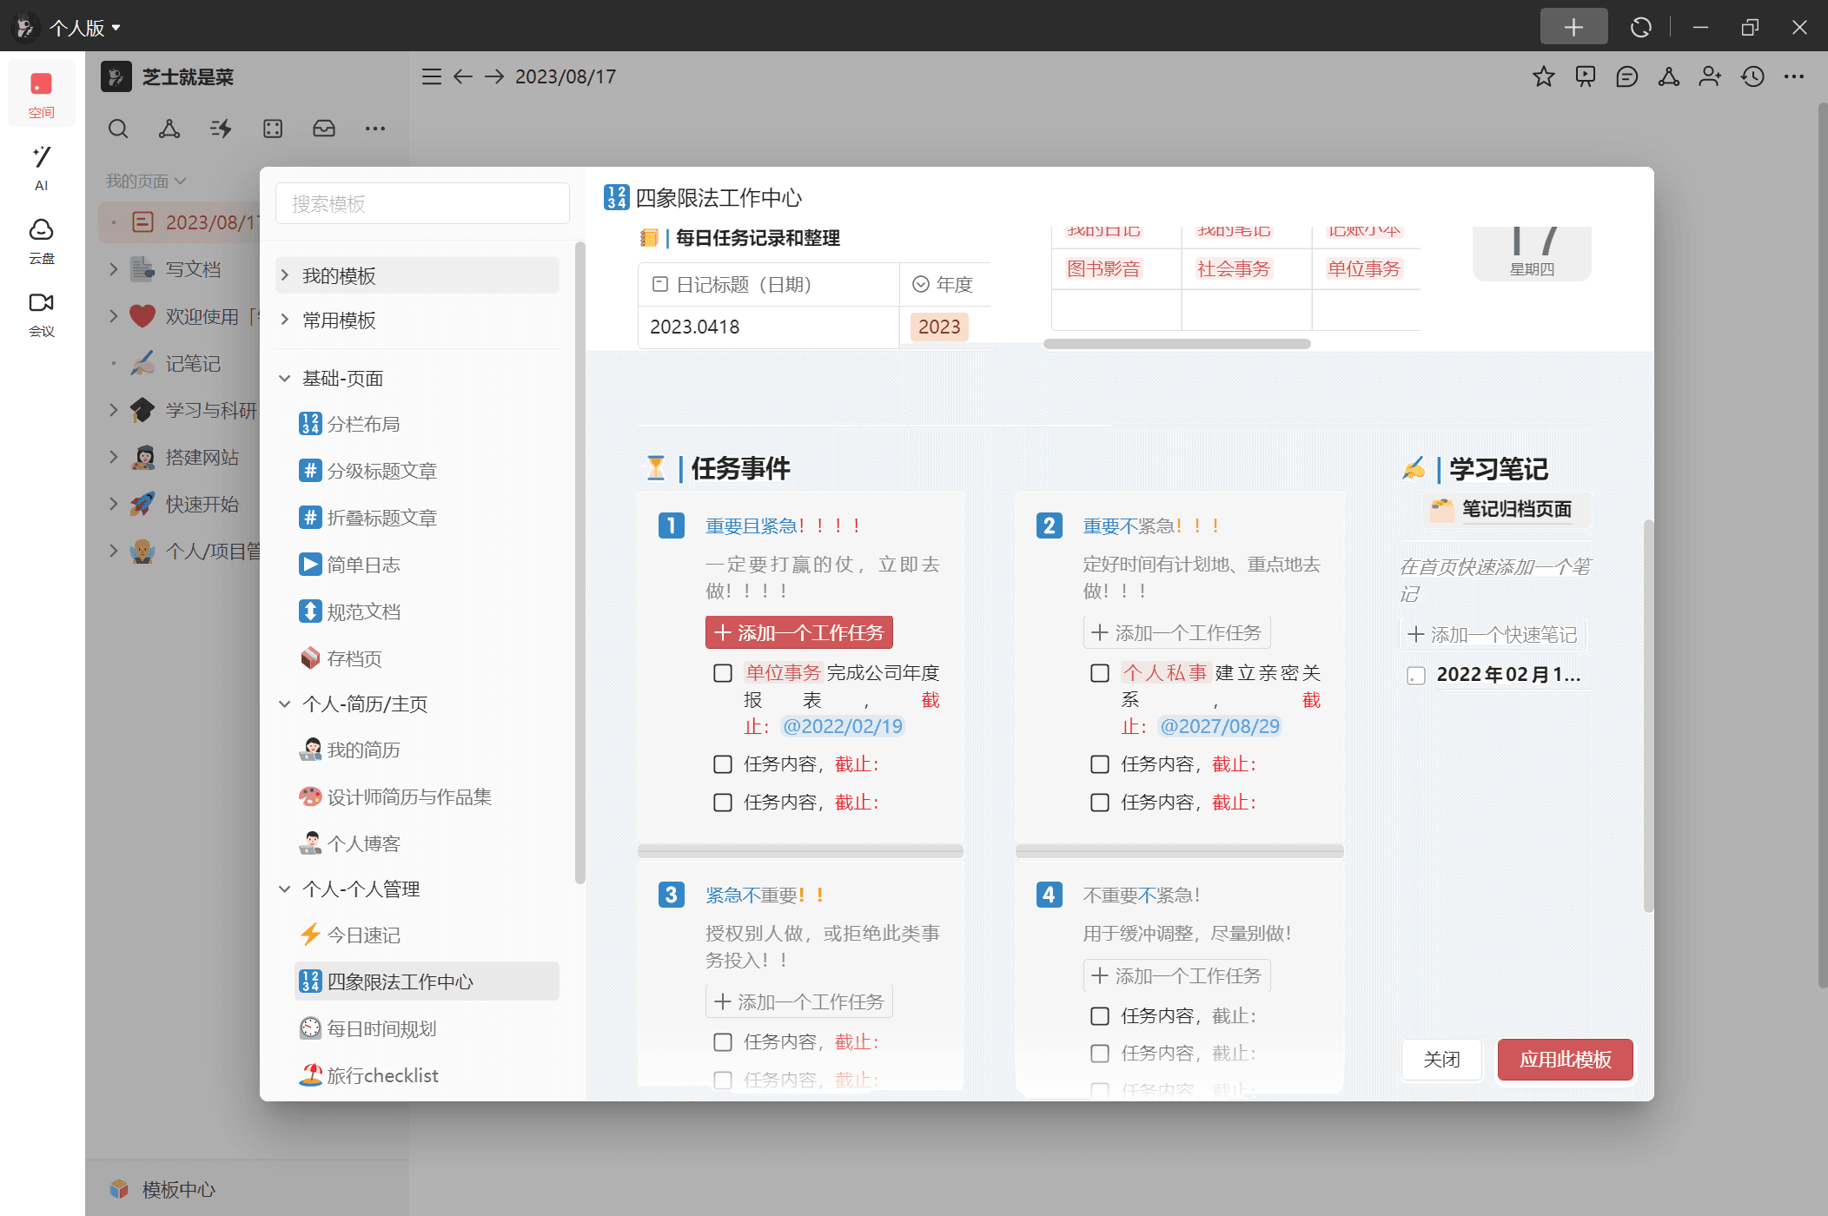Screen dimensions: 1828x1216
Task: Click 应用此模板 button
Action: 1565,1060
